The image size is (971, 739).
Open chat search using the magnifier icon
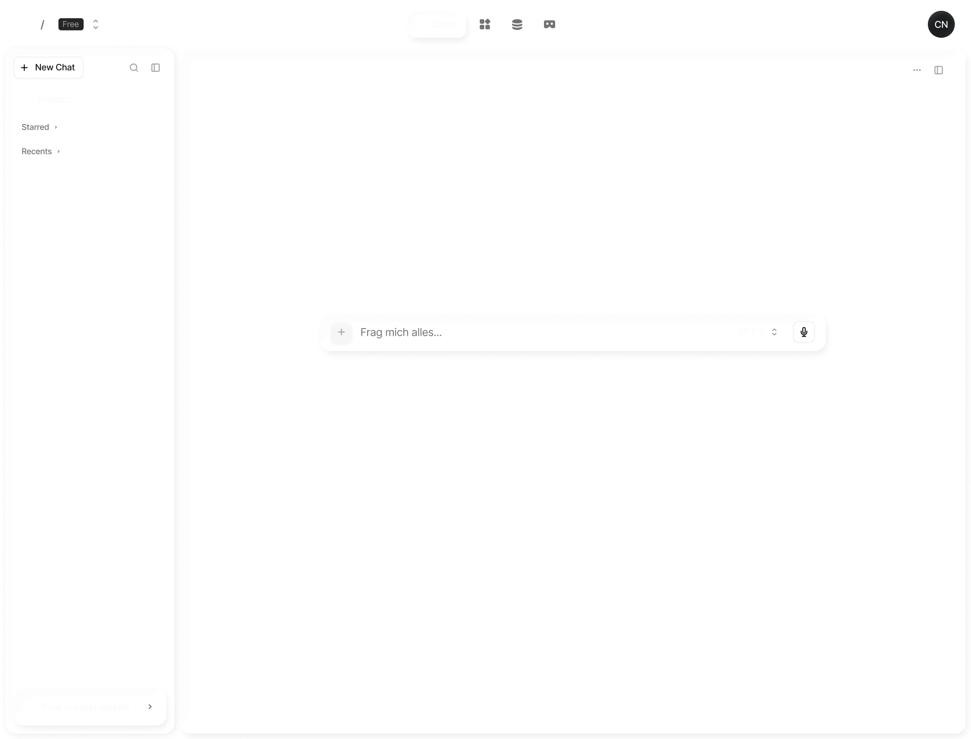tap(134, 67)
